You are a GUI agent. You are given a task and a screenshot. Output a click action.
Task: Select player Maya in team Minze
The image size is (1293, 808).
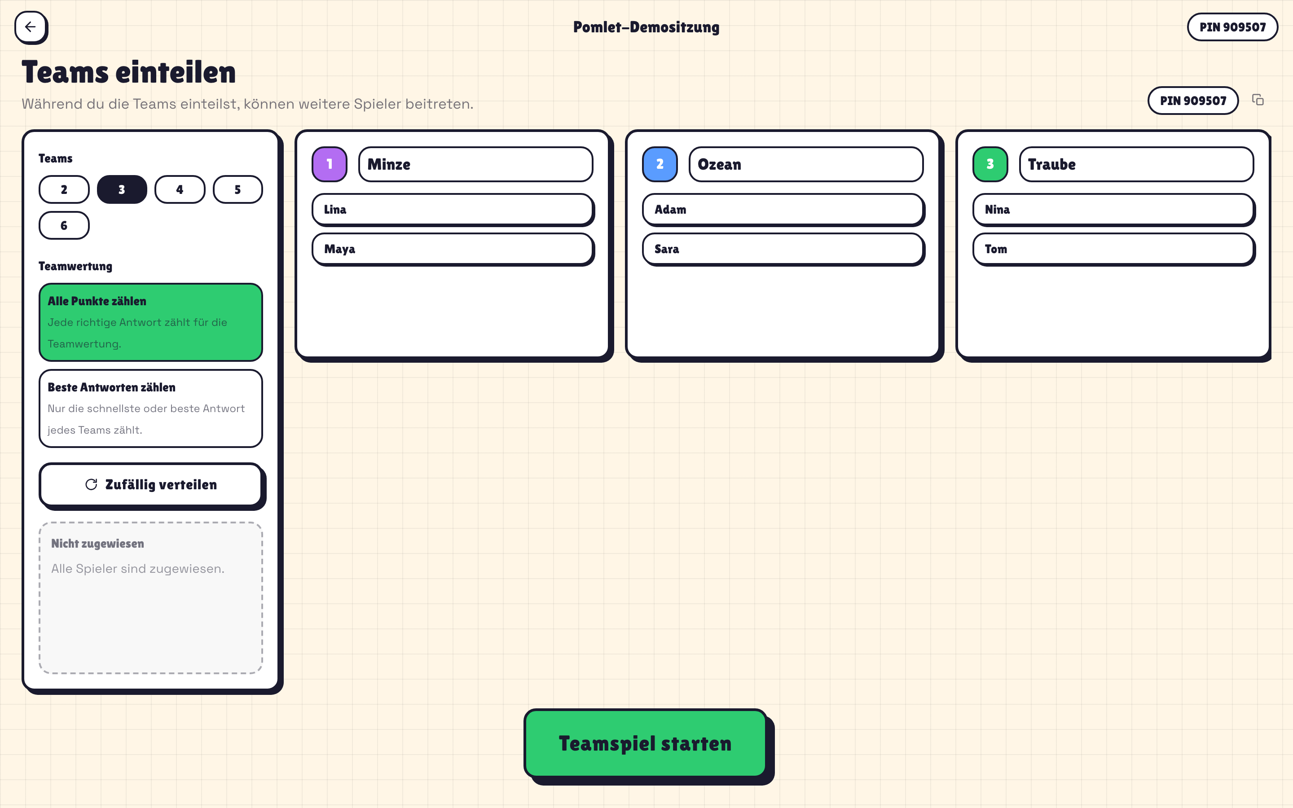tap(453, 249)
